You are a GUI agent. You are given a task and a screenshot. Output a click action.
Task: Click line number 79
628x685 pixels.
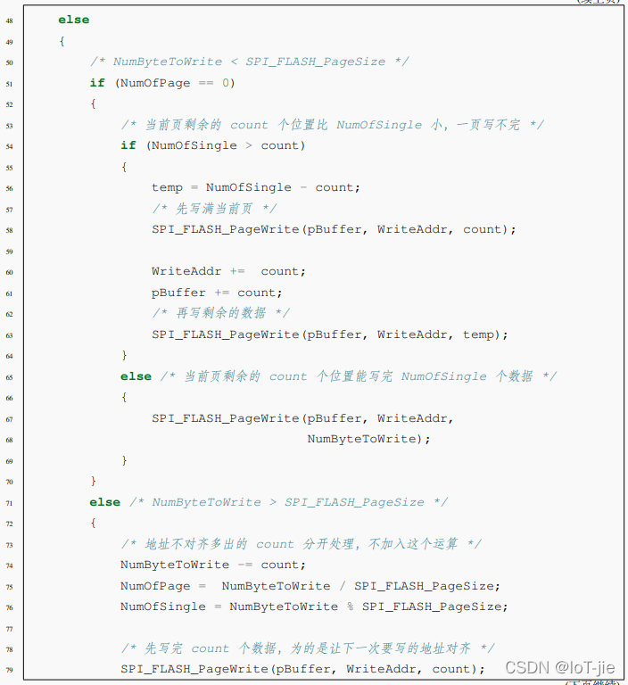(9, 670)
